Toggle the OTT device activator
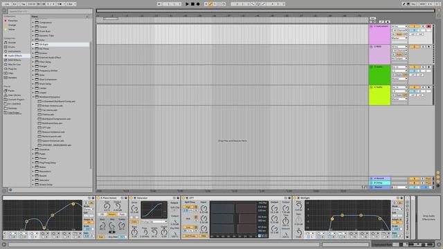Viewport: 443px width, 249px height. [184, 199]
